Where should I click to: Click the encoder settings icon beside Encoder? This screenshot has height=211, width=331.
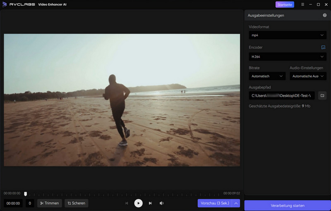pyautogui.click(x=323, y=47)
